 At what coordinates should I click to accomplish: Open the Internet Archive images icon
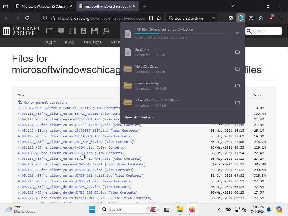(x=106, y=31)
